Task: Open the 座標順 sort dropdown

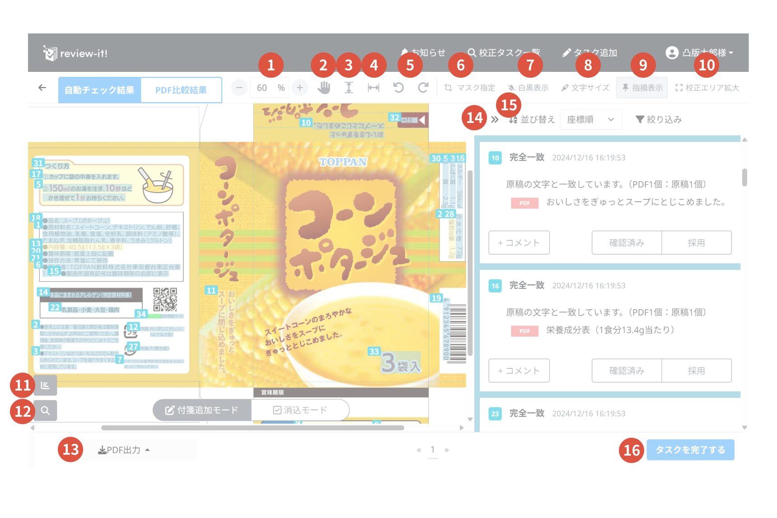Action: pos(590,119)
